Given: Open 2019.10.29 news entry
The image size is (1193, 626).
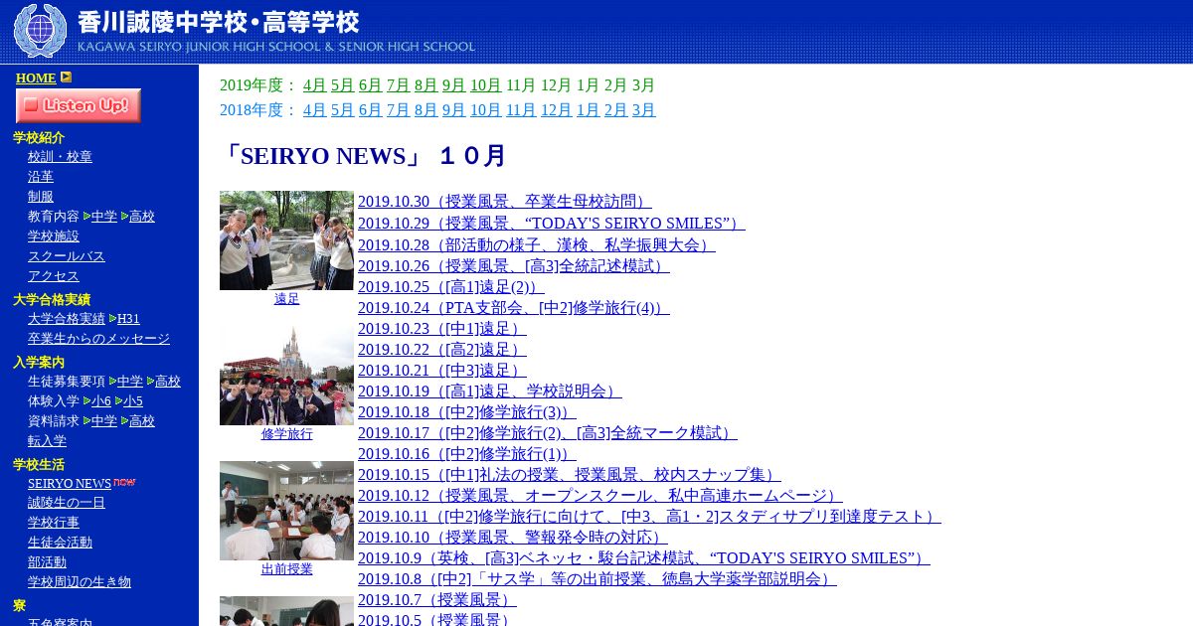Looking at the screenshot, I should click(552, 224).
